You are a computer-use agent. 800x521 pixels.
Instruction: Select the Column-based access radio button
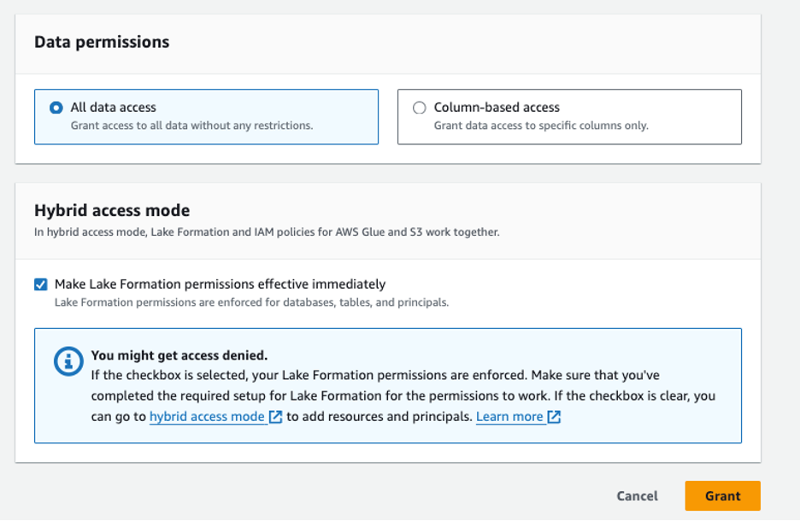(x=420, y=108)
